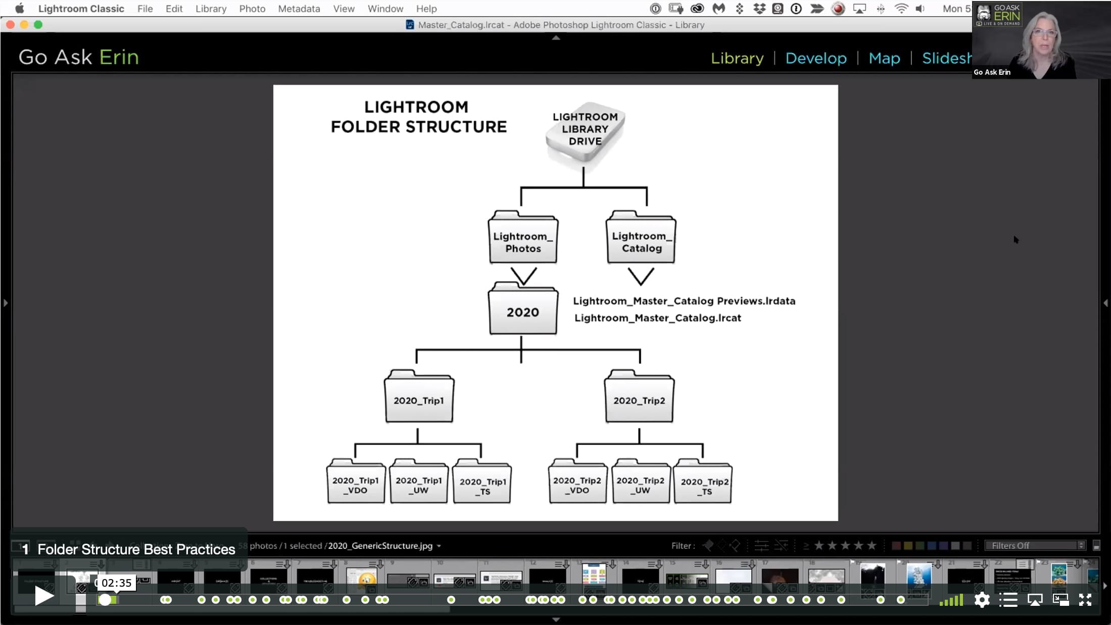Screen dimensions: 1111x625
Task: Click the Malwarebytes menu bar icon
Action: pyautogui.click(x=718, y=9)
